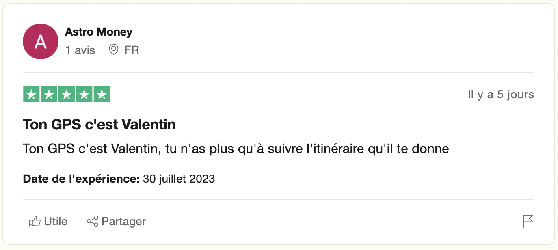The height and width of the screenshot is (250, 558).
Task: Click the third green star
Action: pos(67,95)
